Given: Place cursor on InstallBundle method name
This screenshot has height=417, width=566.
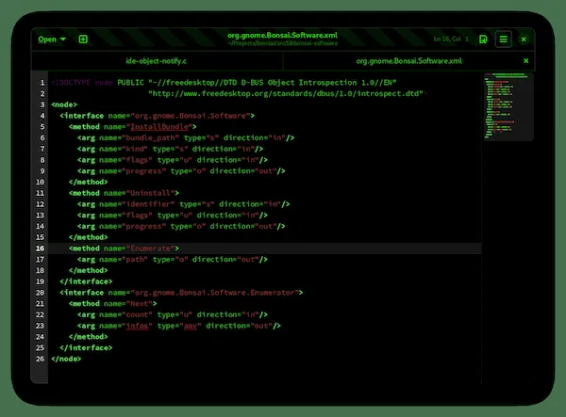Looking at the screenshot, I should [x=159, y=127].
